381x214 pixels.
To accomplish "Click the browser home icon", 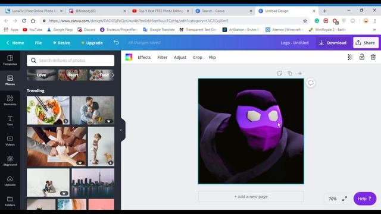I will [33, 21].
